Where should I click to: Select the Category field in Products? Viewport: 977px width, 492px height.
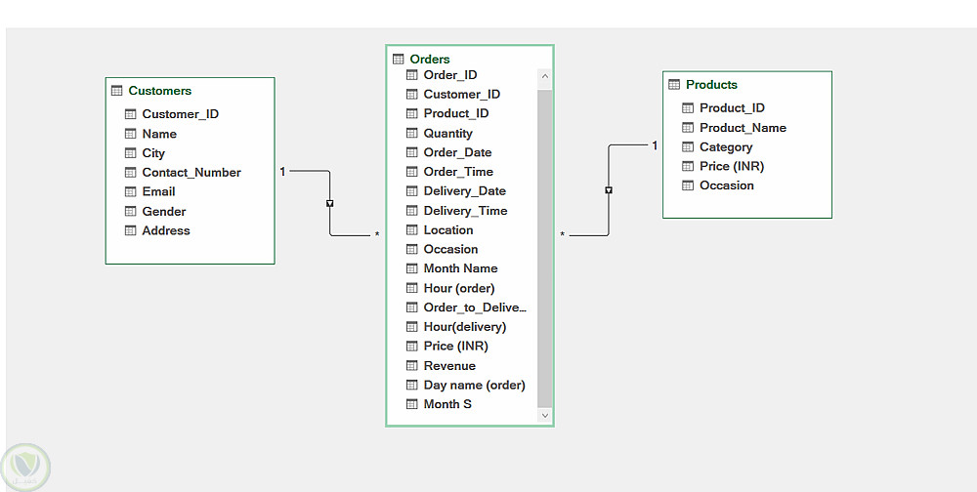pos(726,147)
